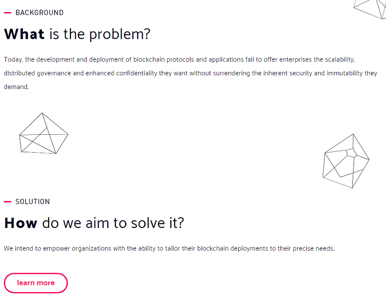Click the wireframe cube graphic on right
The width and height of the screenshot is (386, 299).
(x=345, y=161)
